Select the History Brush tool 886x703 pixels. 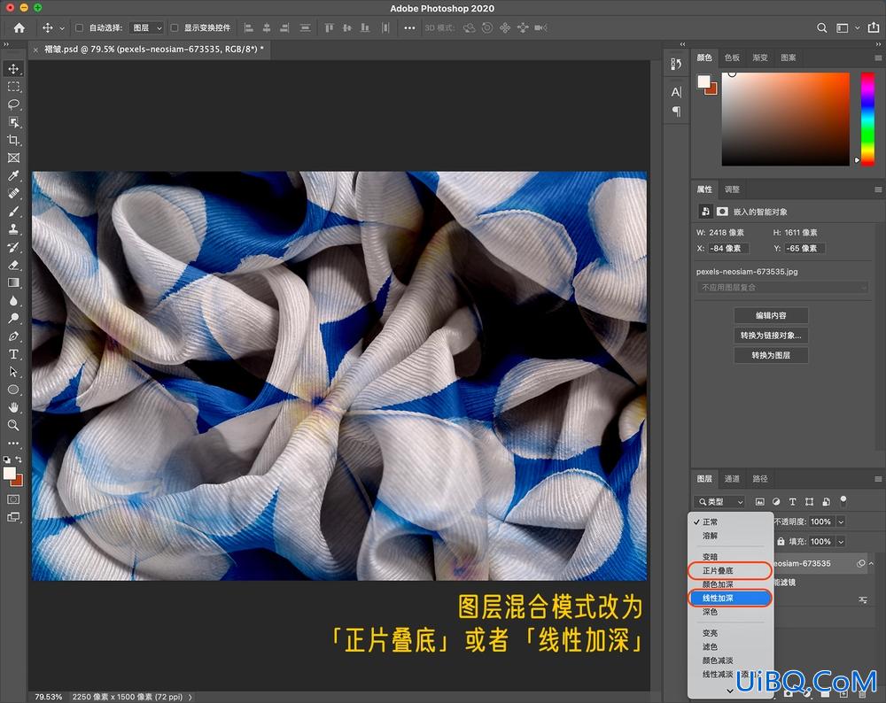(13, 247)
